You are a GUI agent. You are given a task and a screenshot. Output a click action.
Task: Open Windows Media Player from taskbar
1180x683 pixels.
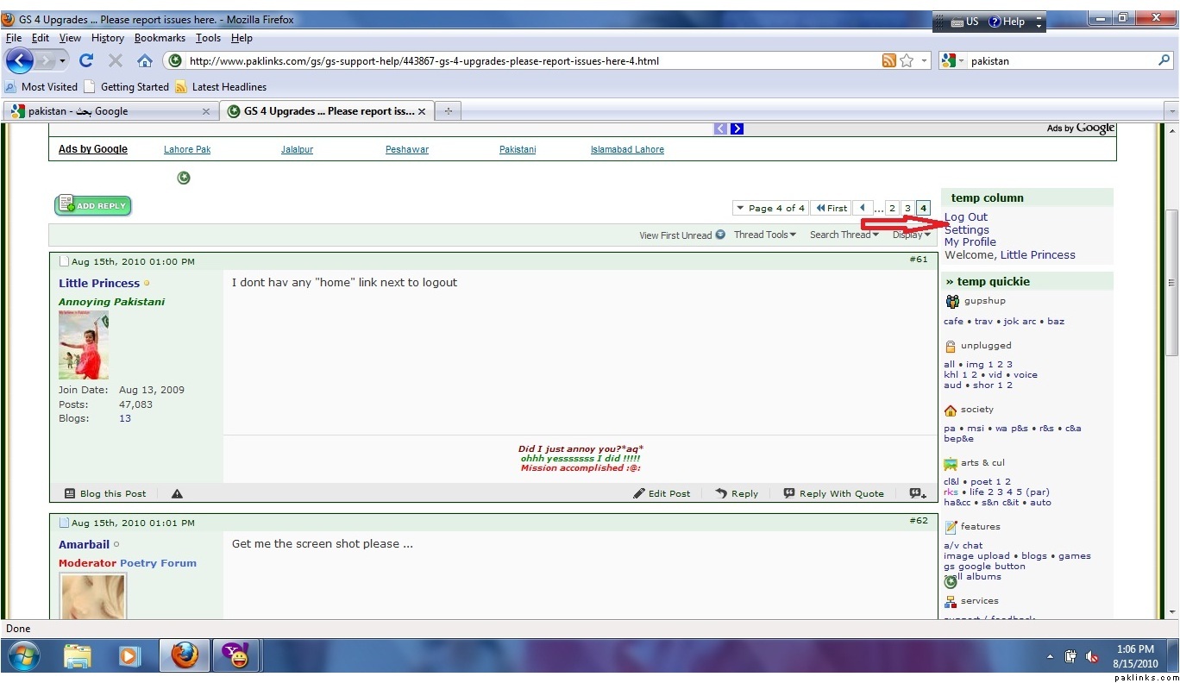pyautogui.click(x=129, y=656)
